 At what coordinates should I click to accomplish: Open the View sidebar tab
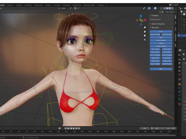176,29
